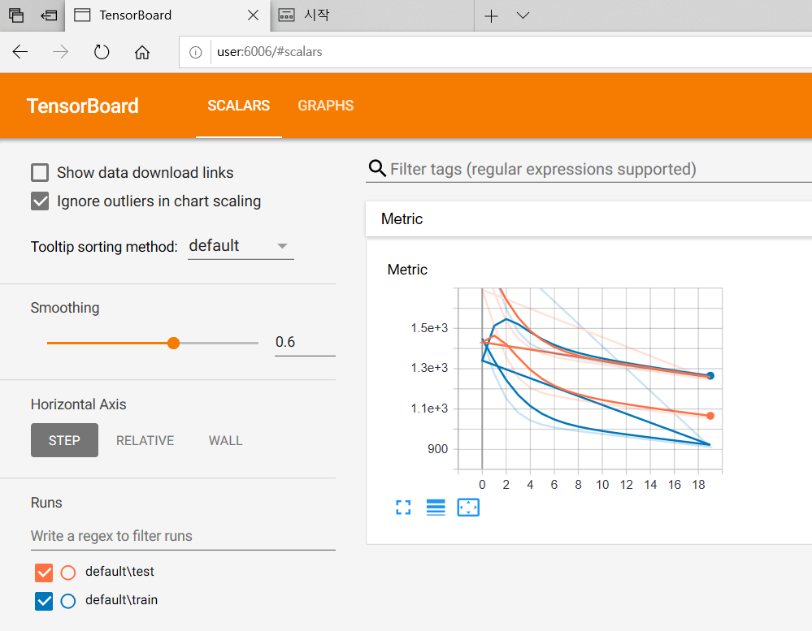The width and height of the screenshot is (812, 631).
Task: Click the regex filter runs field
Action: [x=183, y=536]
